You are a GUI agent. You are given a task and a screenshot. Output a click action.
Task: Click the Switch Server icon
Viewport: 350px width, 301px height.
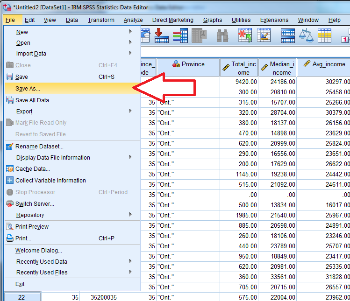10,203
